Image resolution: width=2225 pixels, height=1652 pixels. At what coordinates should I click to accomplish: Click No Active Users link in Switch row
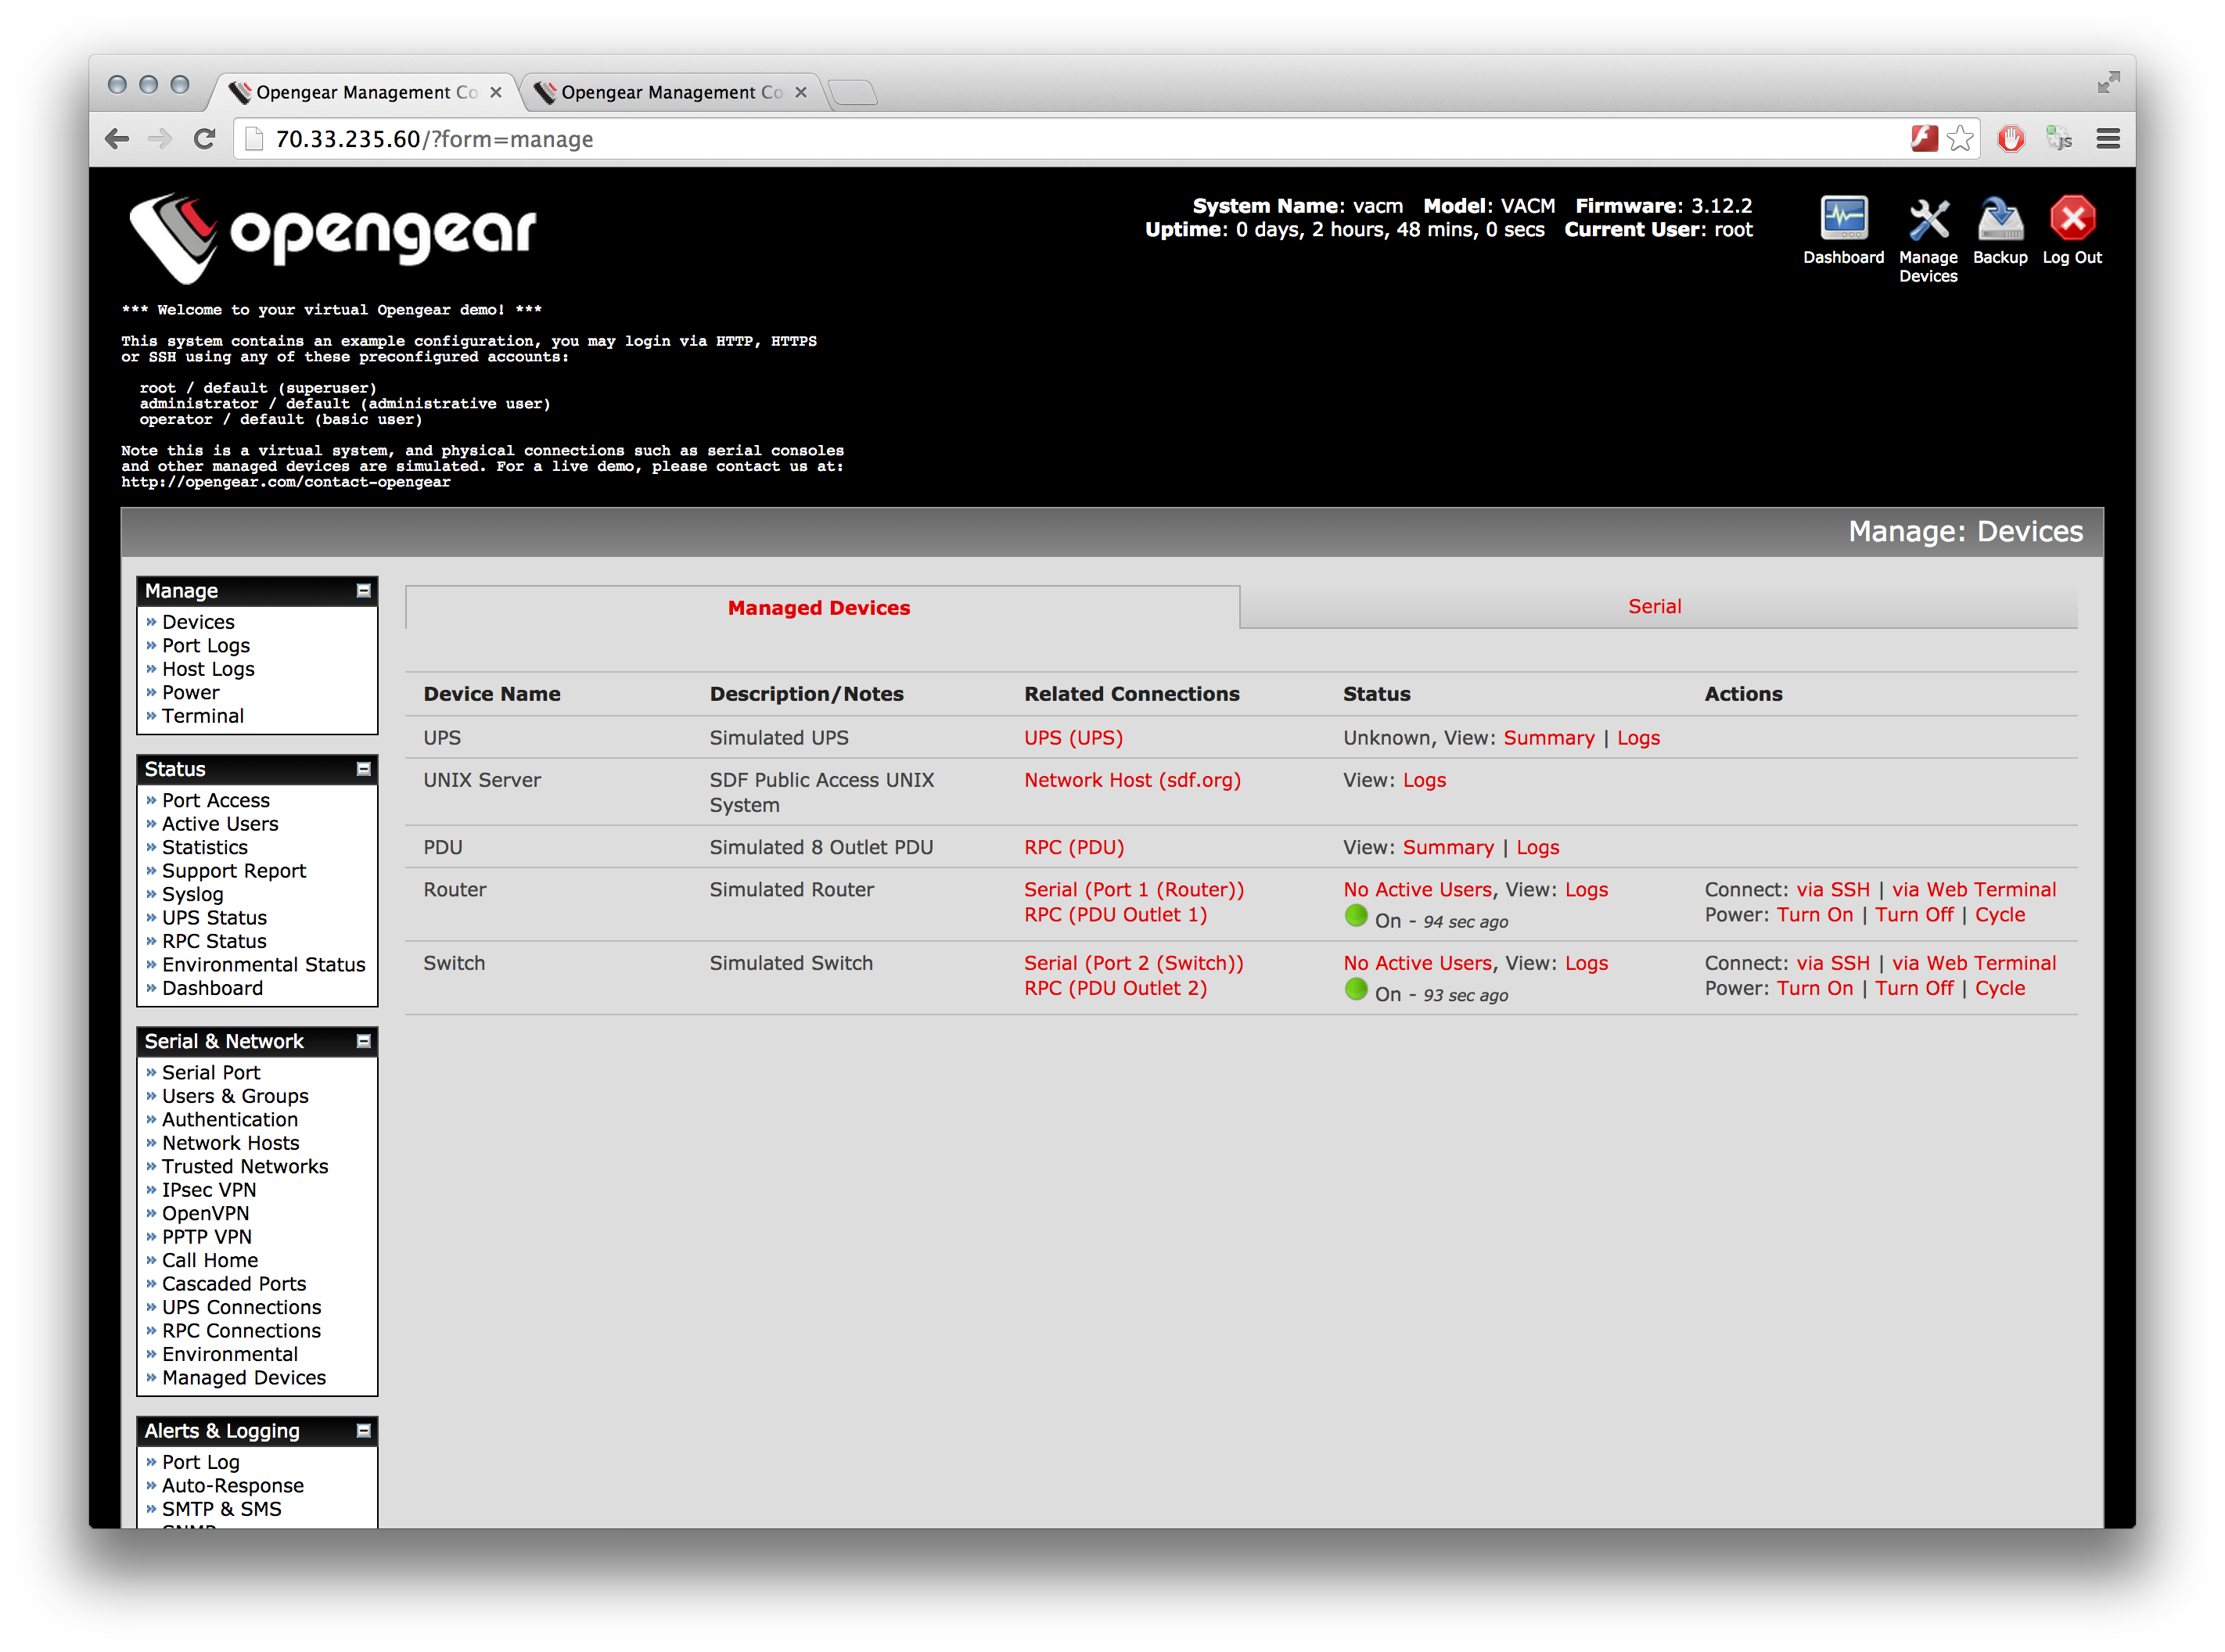point(1417,963)
